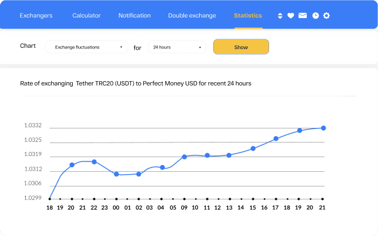Click the up-down sort arrows icon

(280, 16)
